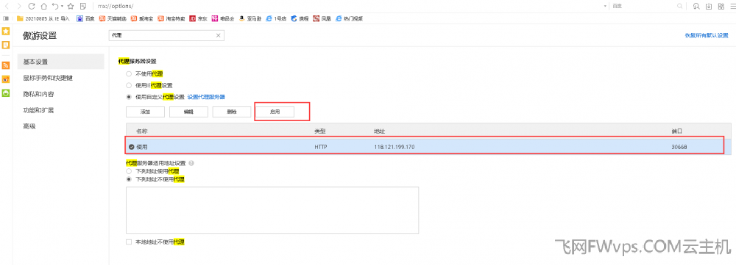736x265 pixels.
Task: Add page to favorites star icon
Action: 71,6
